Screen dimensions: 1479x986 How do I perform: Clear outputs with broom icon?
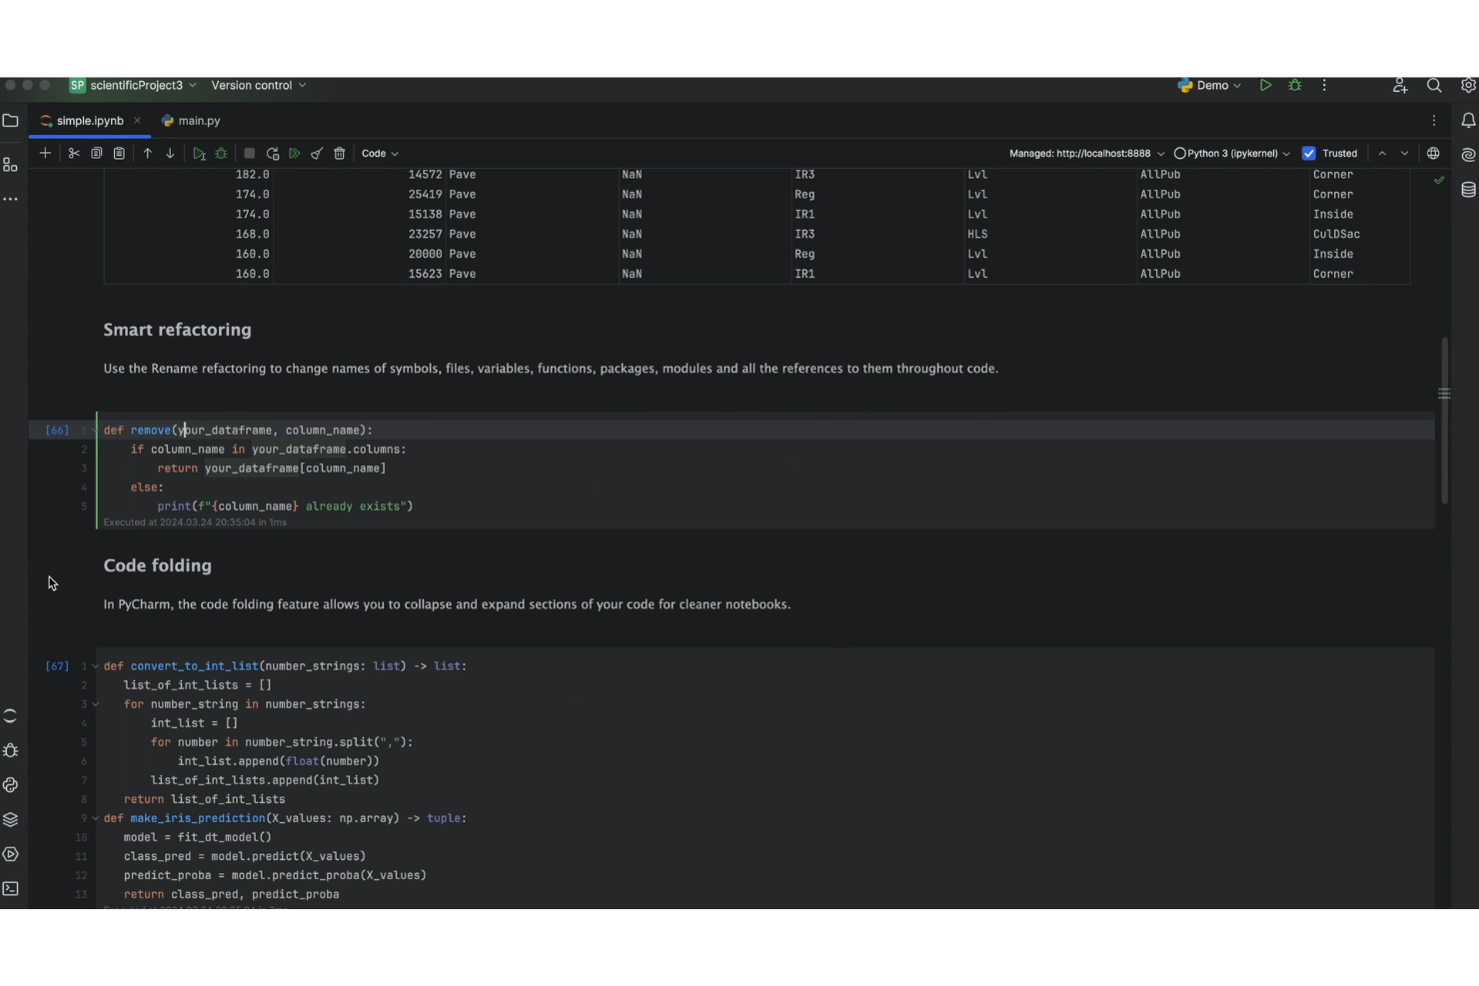[x=317, y=154]
